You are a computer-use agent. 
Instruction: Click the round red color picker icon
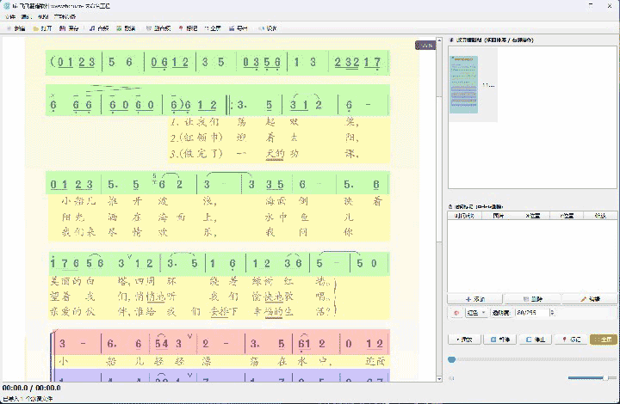tap(456, 313)
